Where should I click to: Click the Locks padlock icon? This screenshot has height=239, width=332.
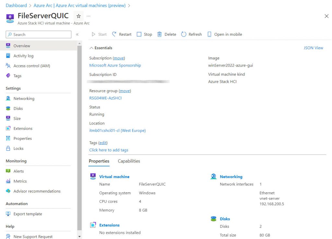pos(8,148)
